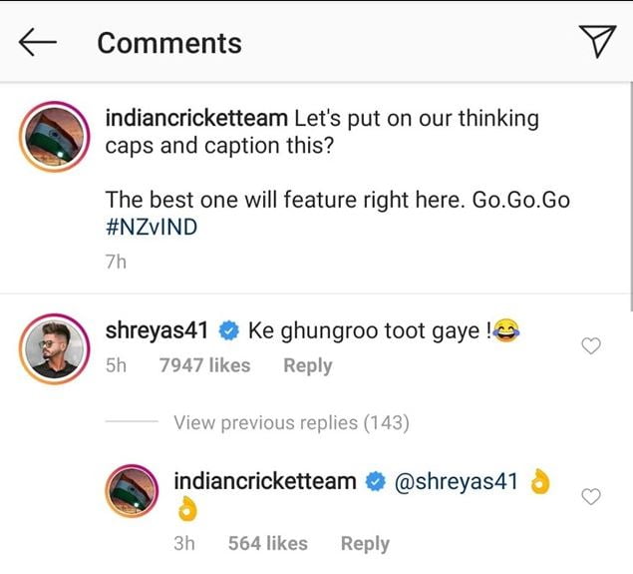
Task: Open indiancricketteam username in the reply
Action: [x=264, y=481]
